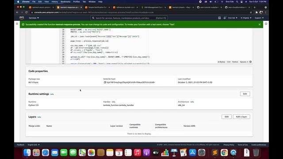Switch to the Simple Notification Service tab

coord(97,8)
